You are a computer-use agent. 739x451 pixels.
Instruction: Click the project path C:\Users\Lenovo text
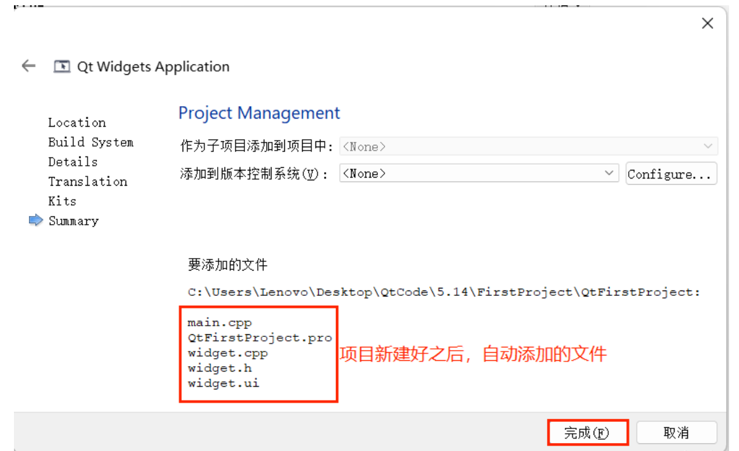click(x=444, y=292)
